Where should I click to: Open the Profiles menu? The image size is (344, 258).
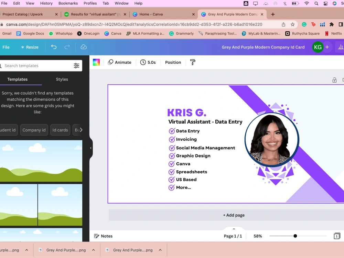90,3
